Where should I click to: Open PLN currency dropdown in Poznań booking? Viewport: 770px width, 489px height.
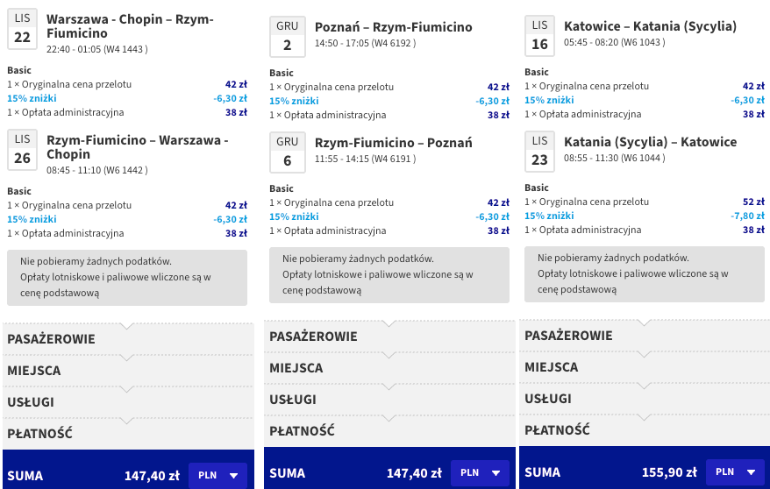[x=480, y=473]
